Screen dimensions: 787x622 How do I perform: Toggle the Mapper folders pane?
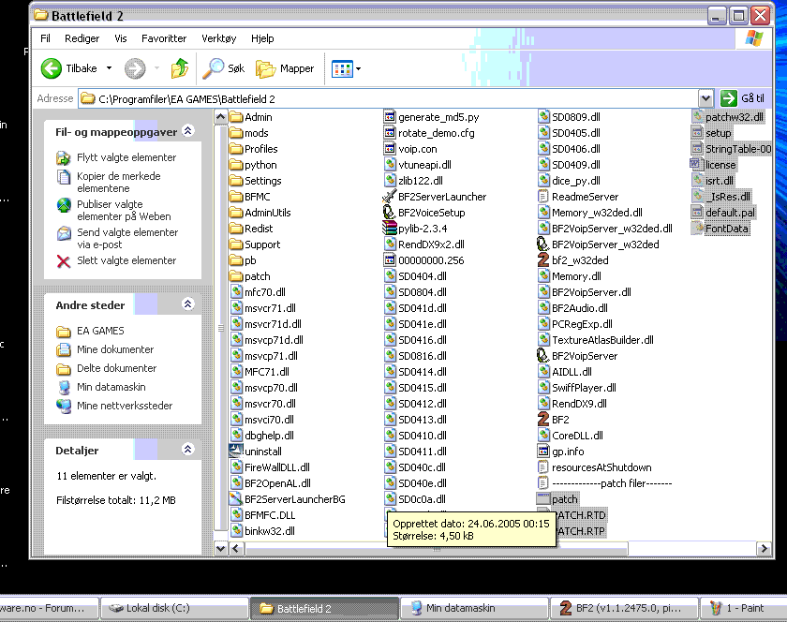(x=267, y=68)
